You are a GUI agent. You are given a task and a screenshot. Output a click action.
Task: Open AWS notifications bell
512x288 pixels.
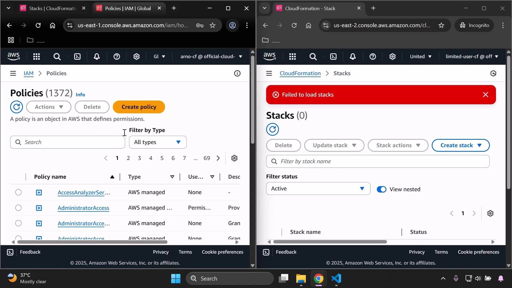coord(97,56)
